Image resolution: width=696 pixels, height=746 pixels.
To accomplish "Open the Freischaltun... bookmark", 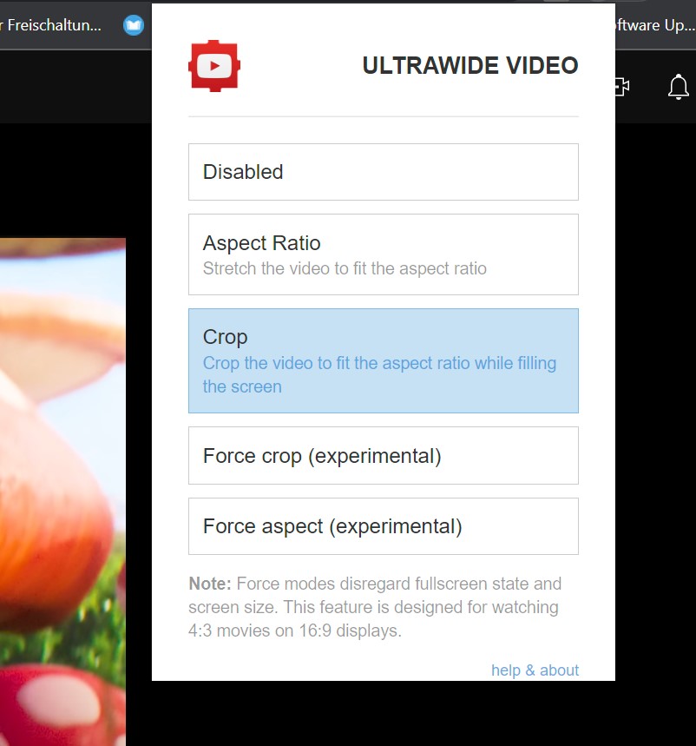I will coord(50,24).
